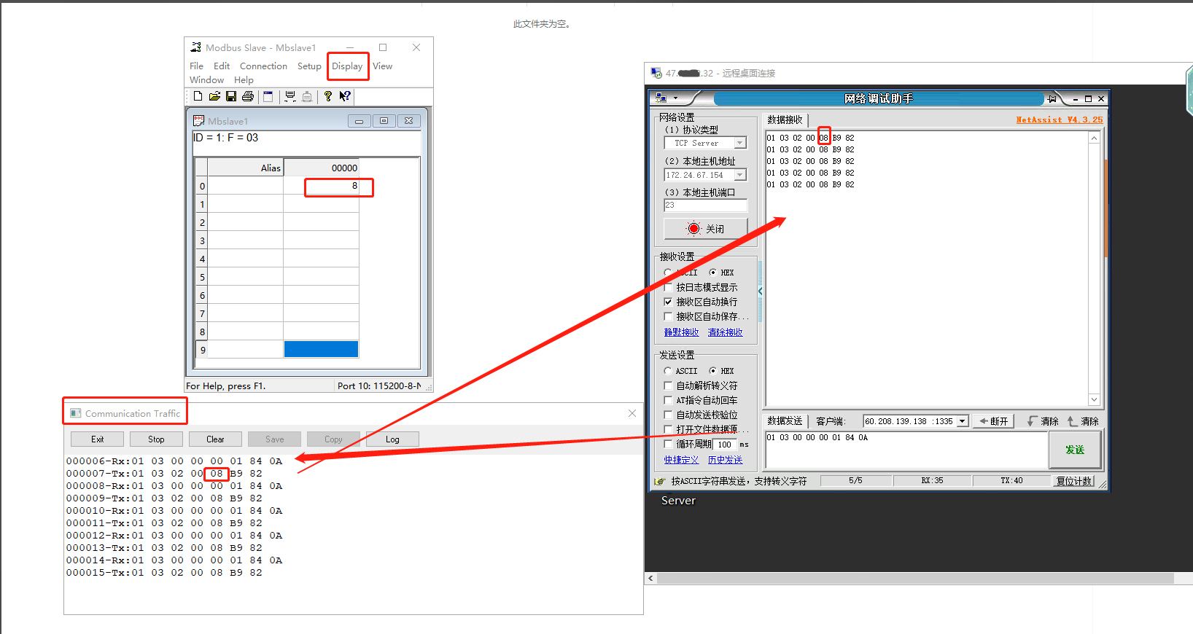The height and width of the screenshot is (634, 1193).
Task: Restore the Mbslave1 child window
Action: [x=384, y=121]
